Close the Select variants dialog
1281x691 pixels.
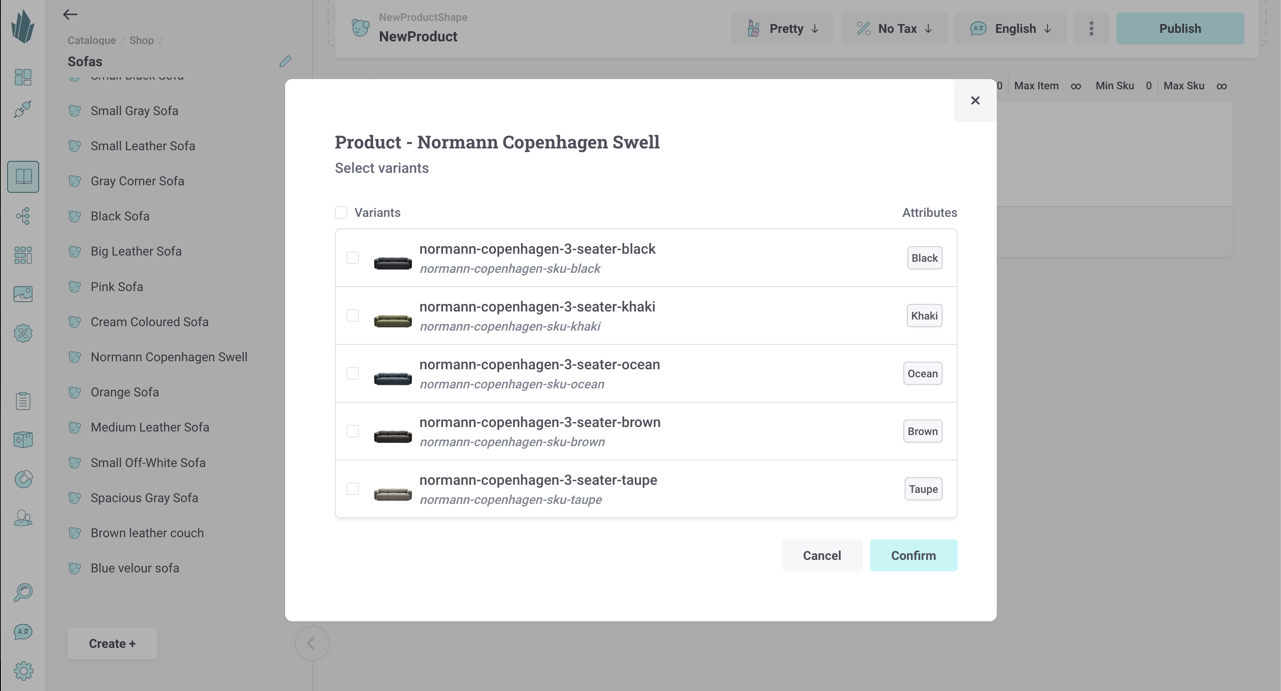click(975, 100)
